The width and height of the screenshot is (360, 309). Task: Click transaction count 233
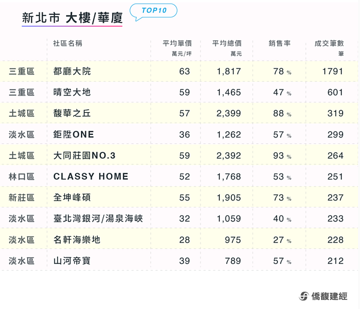[x=335, y=218]
